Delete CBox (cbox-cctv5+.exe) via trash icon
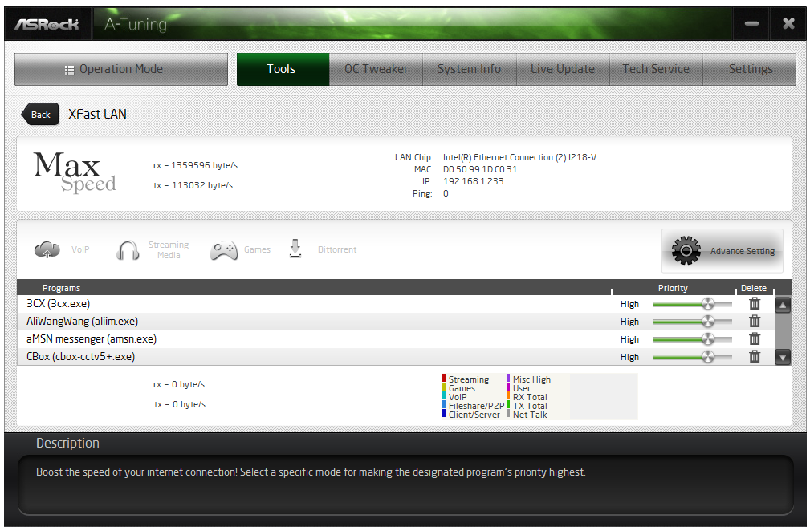 click(x=755, y=357)
